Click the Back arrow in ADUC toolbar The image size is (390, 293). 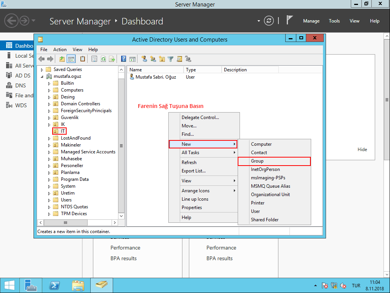coord(42,59)
